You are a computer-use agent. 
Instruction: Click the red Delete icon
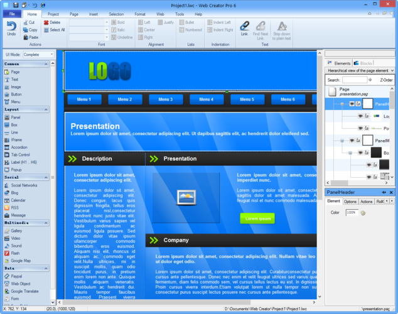click(x=46, y=23)
